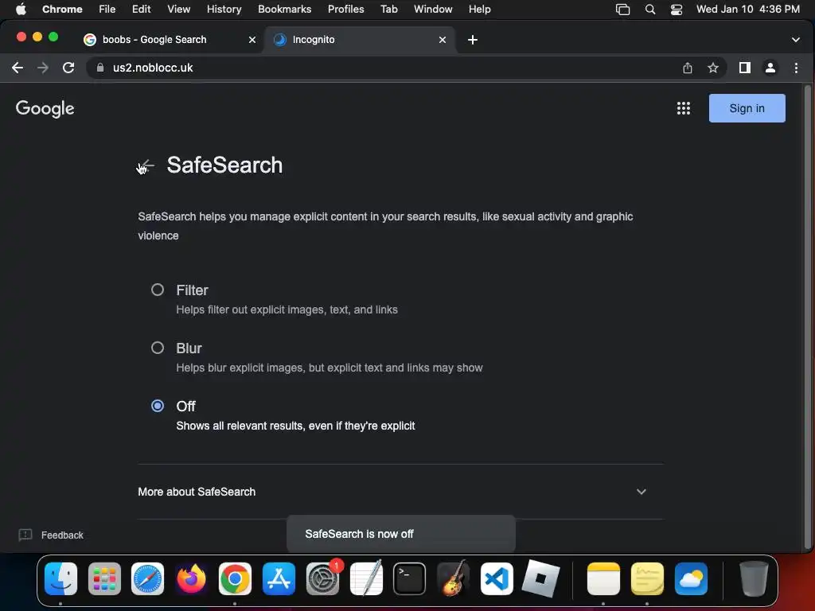Viewport: 815px width, 611px height.
Task: Send Feedback via bottom-left link
Action: pos(51,535)
